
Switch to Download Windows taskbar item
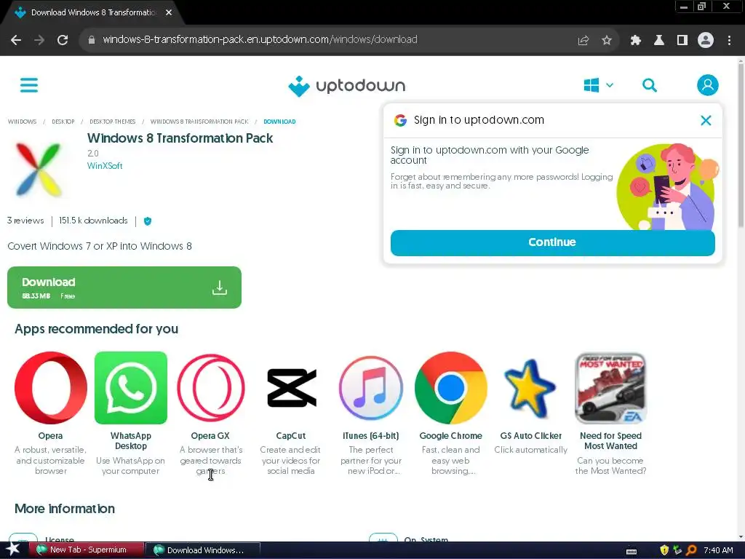click(x=203, y=550)
